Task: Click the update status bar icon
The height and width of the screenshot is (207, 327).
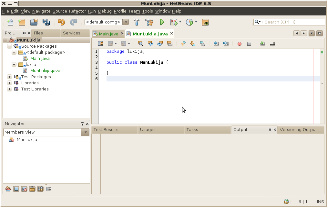Action: coord(286,202)
